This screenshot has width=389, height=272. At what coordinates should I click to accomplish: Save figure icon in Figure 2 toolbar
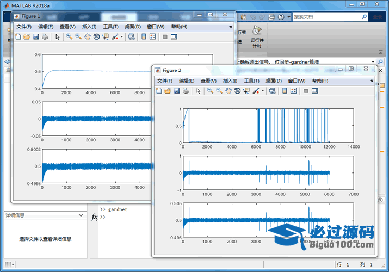click(177, 91)
